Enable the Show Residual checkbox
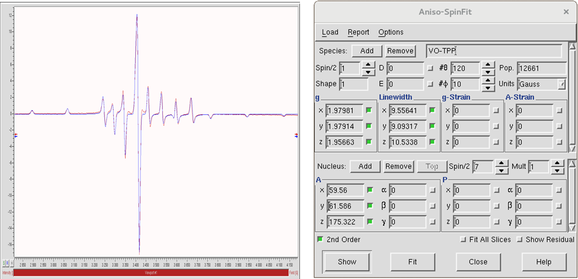Viewport: 578px width, 279px height. [520, 239]
